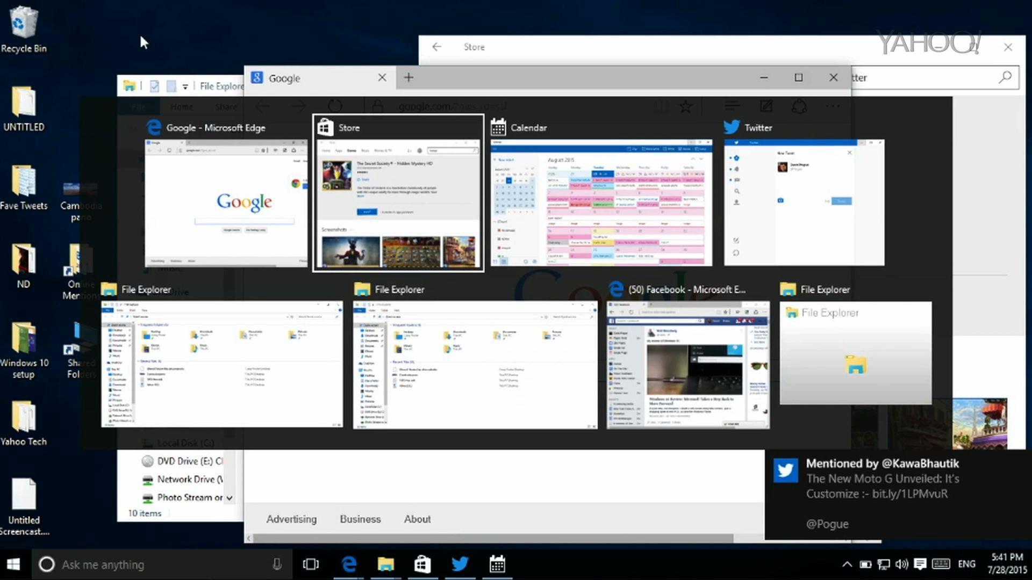The height and width of the screenshot is (580, 1032).
Task: Click the network icon in system tray
Action: tap(884, 564)
